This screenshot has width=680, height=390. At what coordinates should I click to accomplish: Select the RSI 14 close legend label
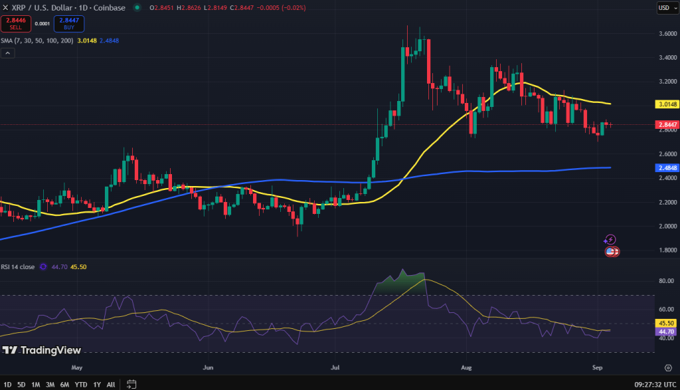tap(18, 267)
